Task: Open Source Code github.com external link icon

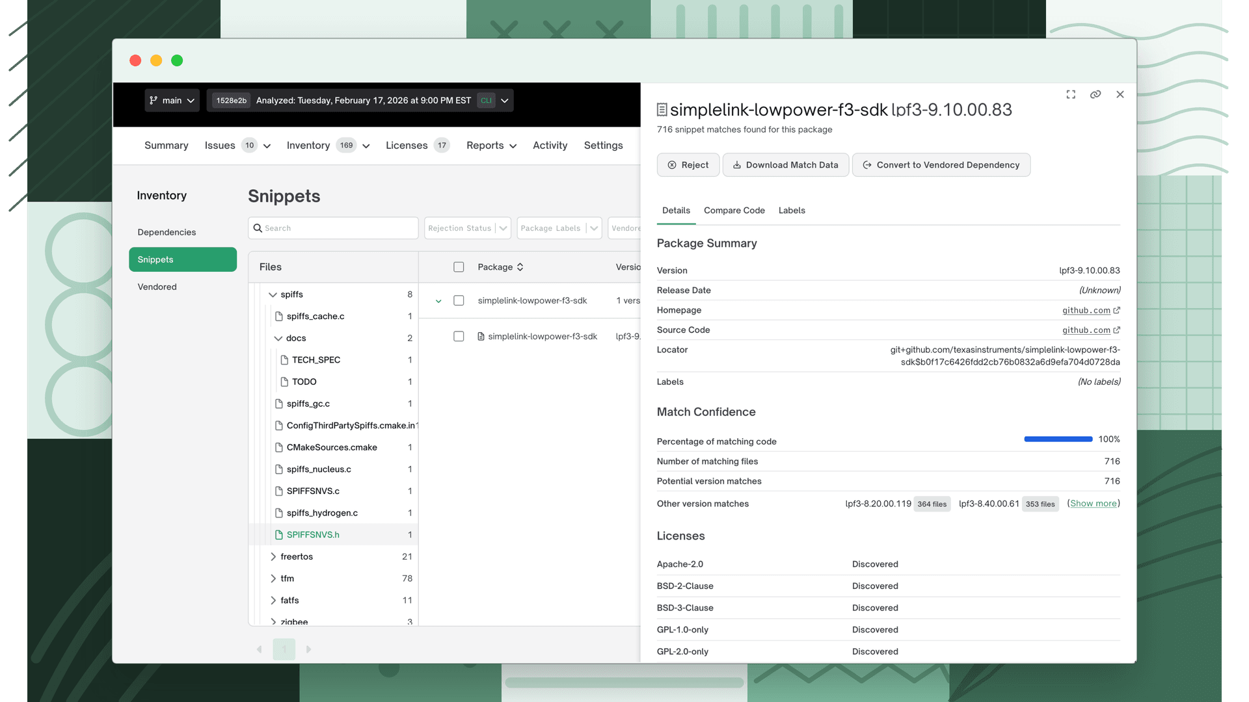Action: (x=1116, y=330)
